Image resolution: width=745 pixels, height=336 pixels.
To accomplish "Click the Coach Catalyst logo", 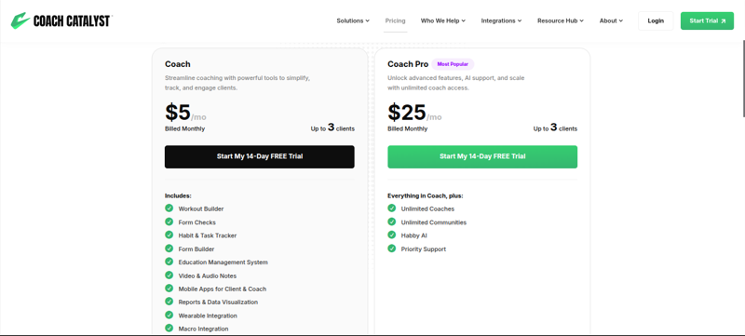I will tap(61, 20).
